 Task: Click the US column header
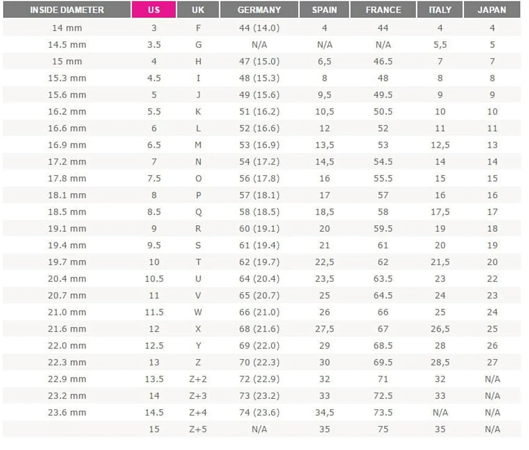[x=154, y=10]
